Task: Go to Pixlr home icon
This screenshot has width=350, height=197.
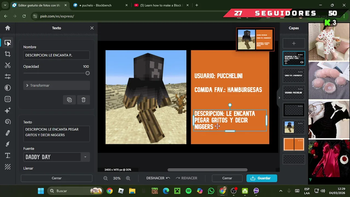Action: coord(8,28)
